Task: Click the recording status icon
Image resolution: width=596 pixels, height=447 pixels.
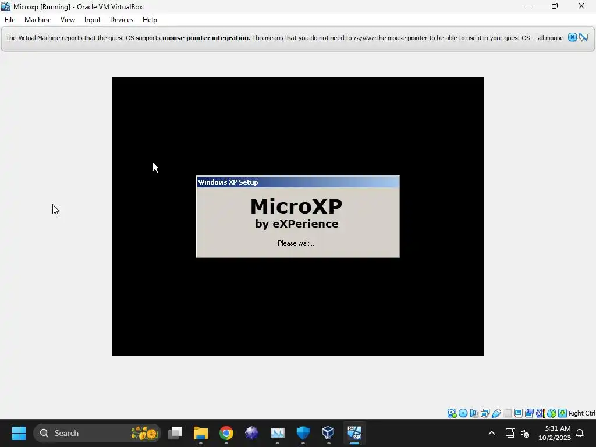Action: pyautogui.click(x=529, y=413)
